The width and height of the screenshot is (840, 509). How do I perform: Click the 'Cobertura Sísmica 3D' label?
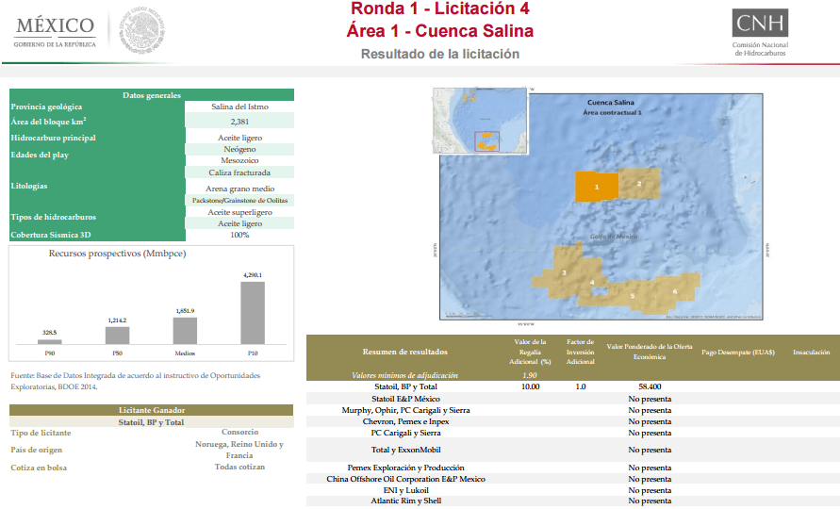point(51,235)
